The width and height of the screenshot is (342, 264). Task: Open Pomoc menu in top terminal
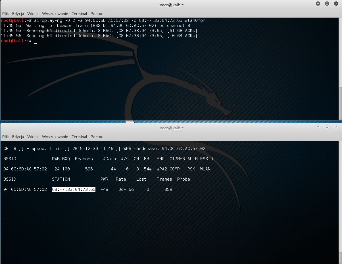[x=97, y=14]
